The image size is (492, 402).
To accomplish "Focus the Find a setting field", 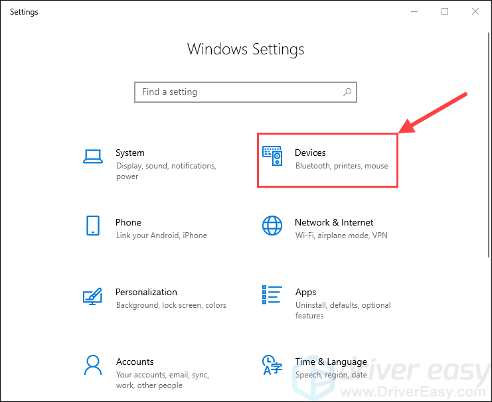I will tap(239, 92).
